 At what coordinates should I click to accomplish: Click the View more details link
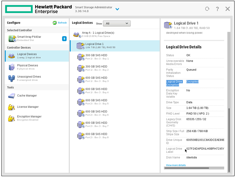(x=176, y=165)
